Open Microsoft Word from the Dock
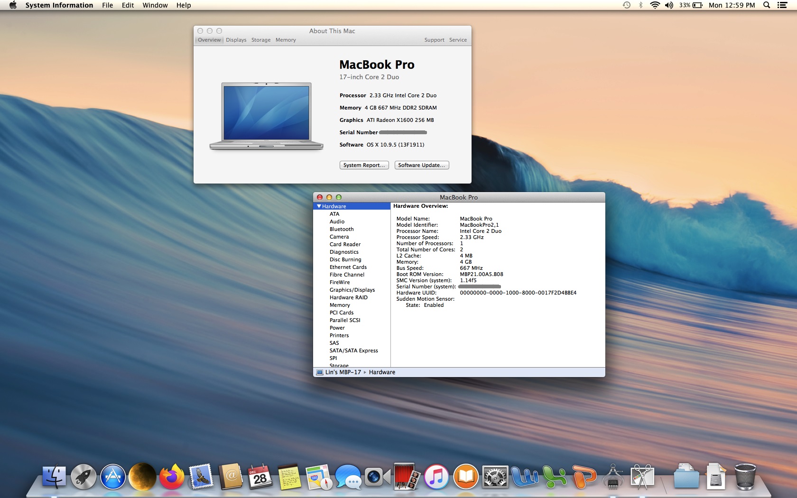 pyautogui.click(x=525, y=478)
